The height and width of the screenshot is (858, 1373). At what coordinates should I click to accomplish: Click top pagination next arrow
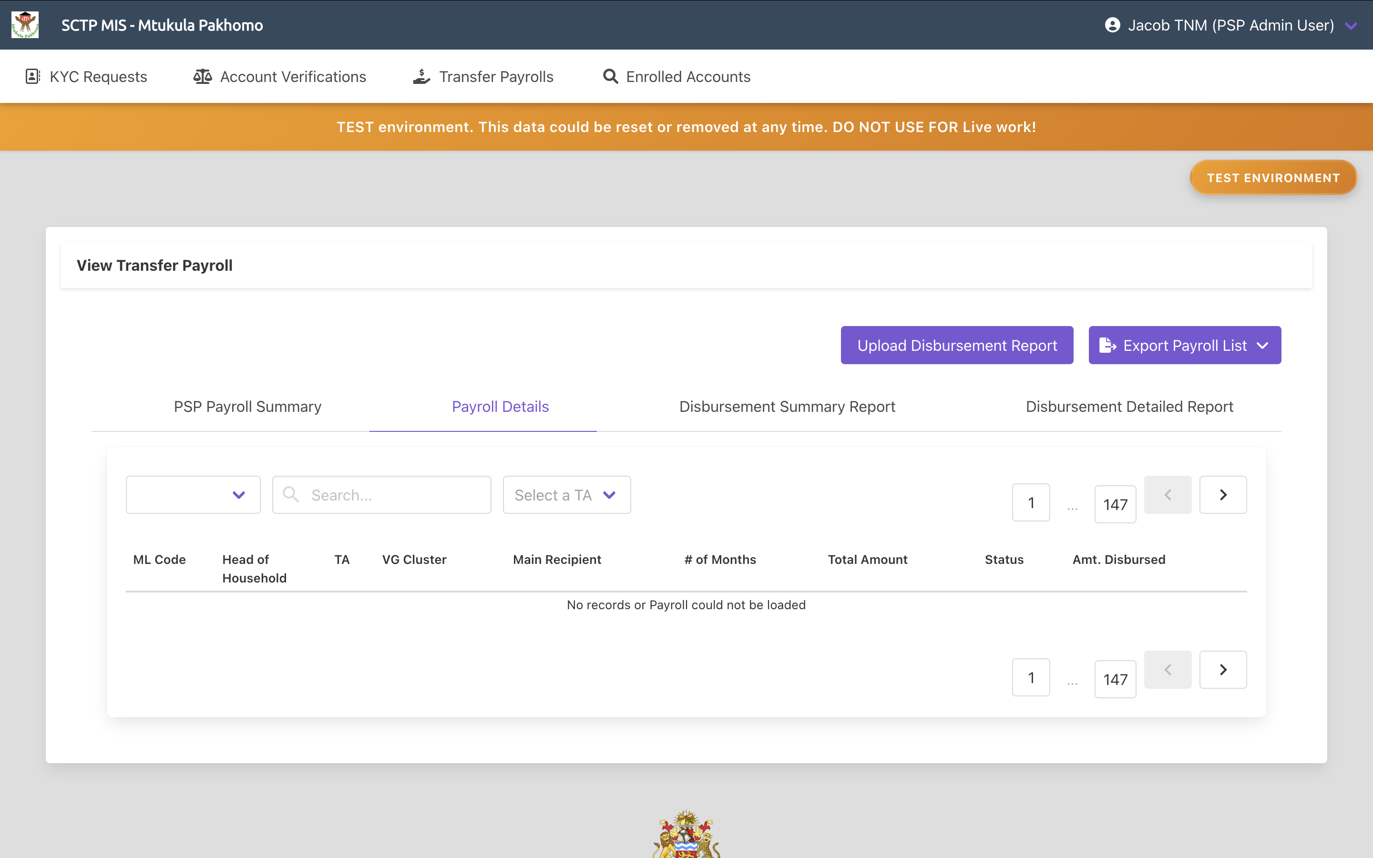1223,495
